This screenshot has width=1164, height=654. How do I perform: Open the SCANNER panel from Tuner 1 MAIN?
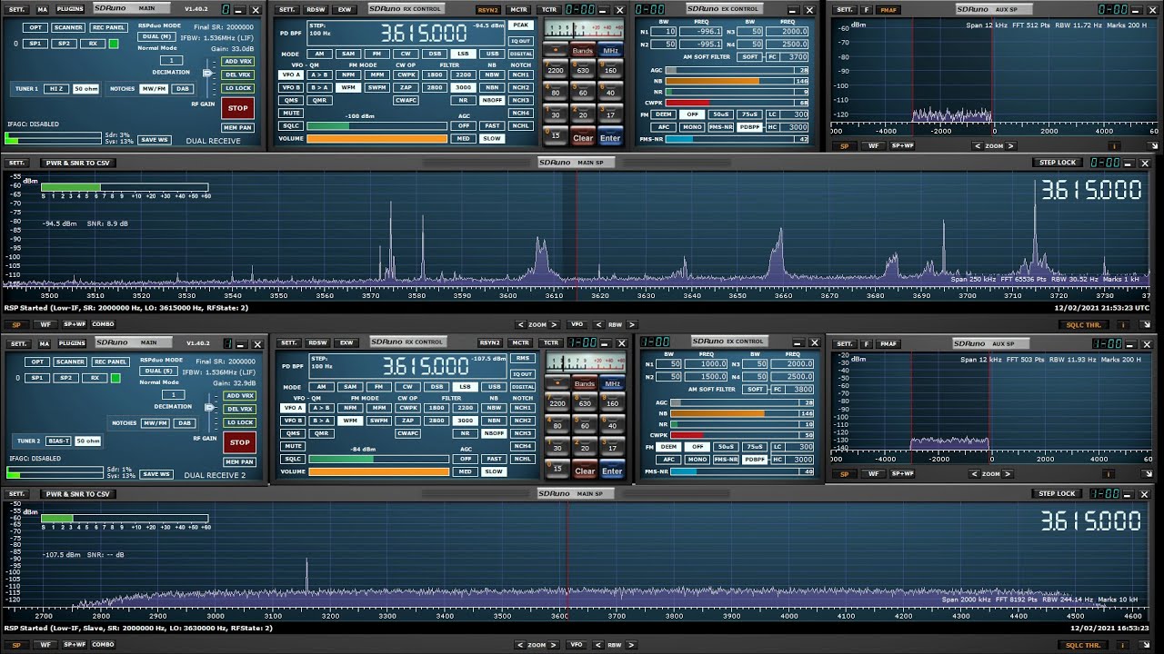pos(69,28)
